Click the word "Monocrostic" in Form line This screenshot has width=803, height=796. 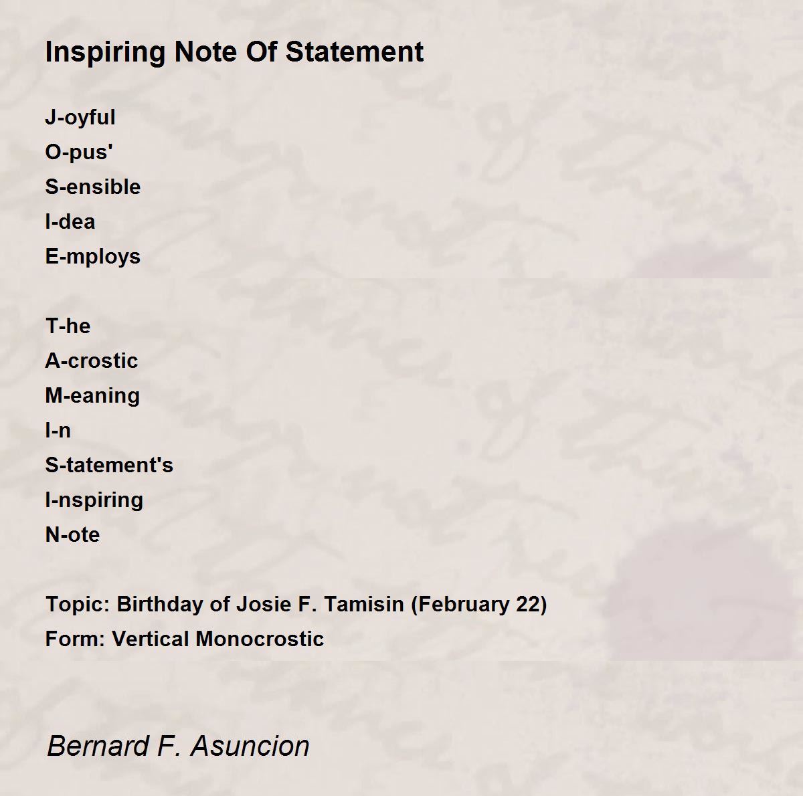pyautogui.click(x=260, y=639)
